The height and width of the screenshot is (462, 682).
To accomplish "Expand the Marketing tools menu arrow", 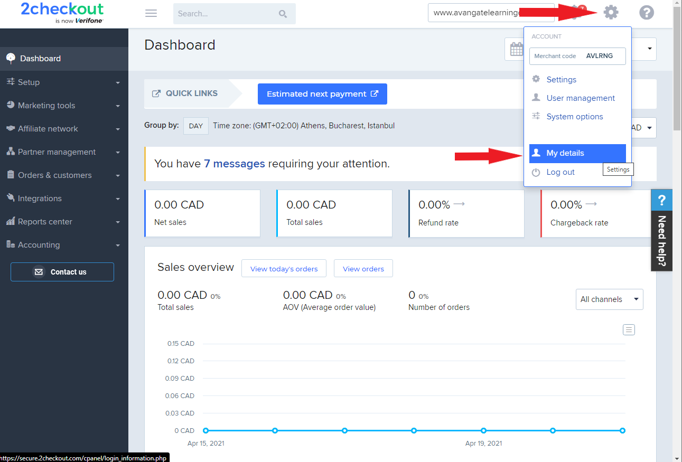I will pyautogui.click(x=118, y=106).
